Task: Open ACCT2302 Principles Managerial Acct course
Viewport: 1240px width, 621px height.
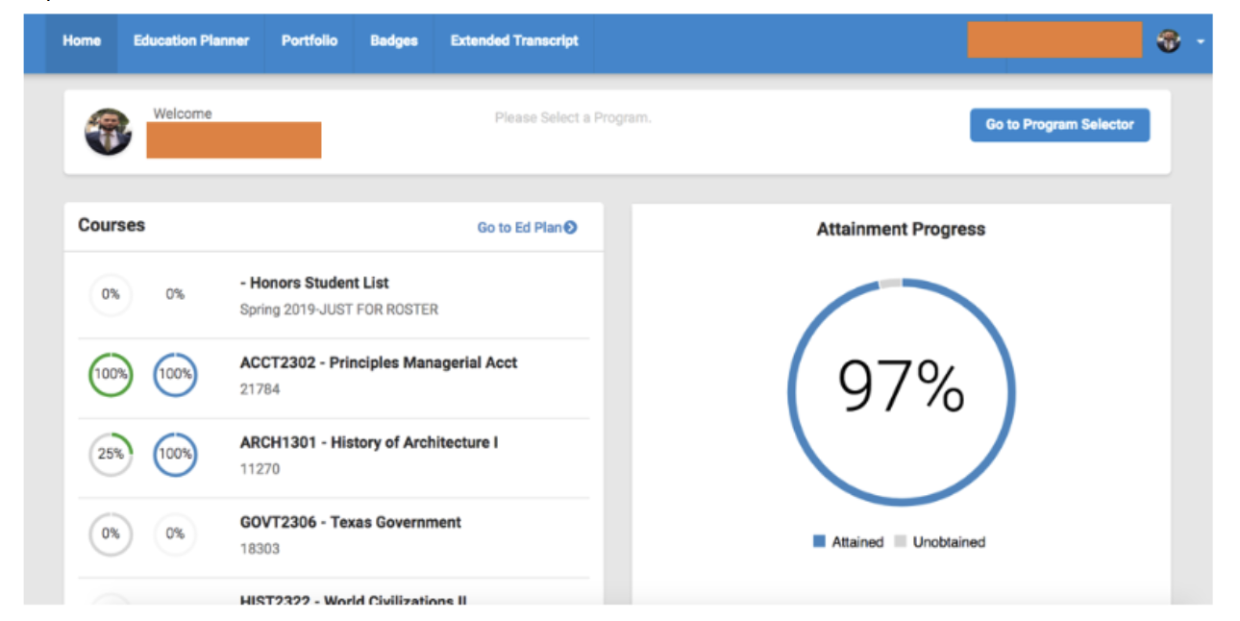Action: [x=378, y=363]
